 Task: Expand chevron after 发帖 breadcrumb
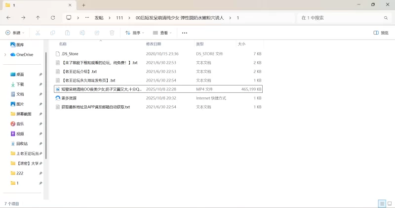110,18
